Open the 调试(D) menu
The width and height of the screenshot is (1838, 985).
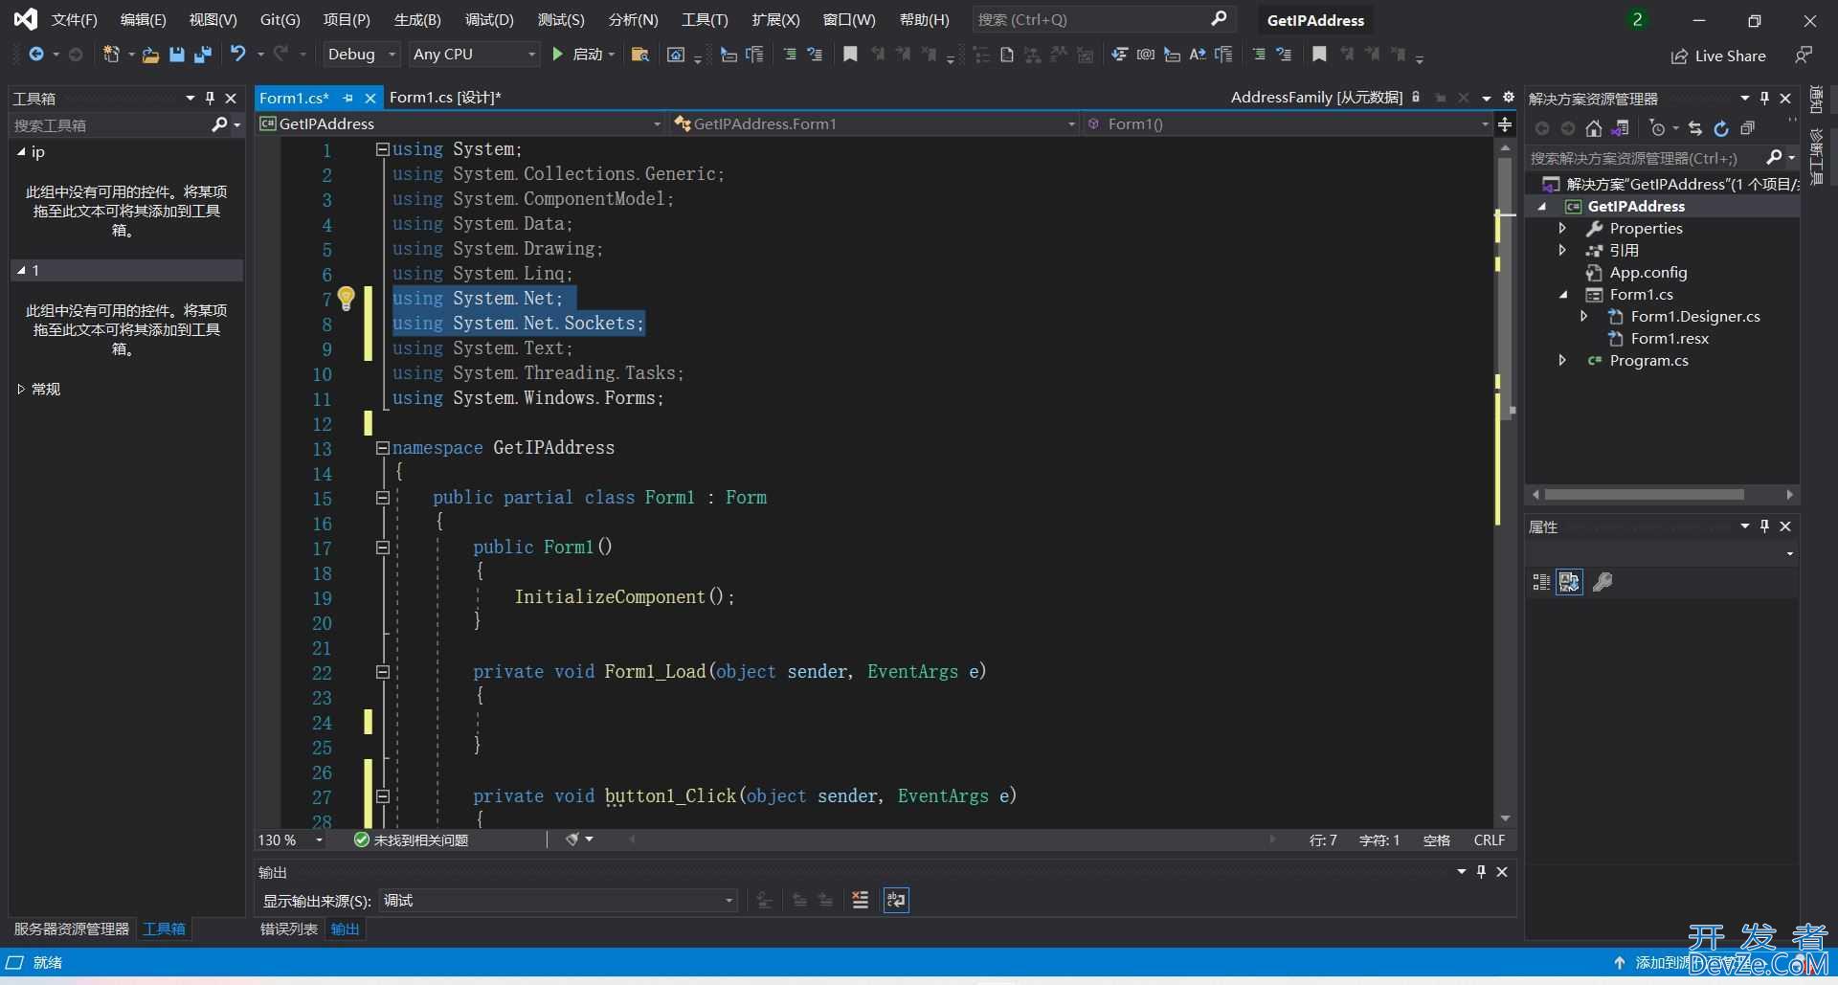click(489, 19)
